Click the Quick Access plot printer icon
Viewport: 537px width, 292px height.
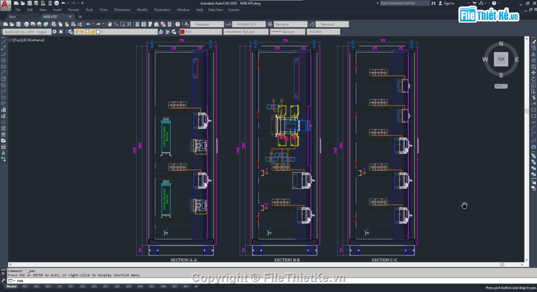pyautogui.click(x=57, y=3)
